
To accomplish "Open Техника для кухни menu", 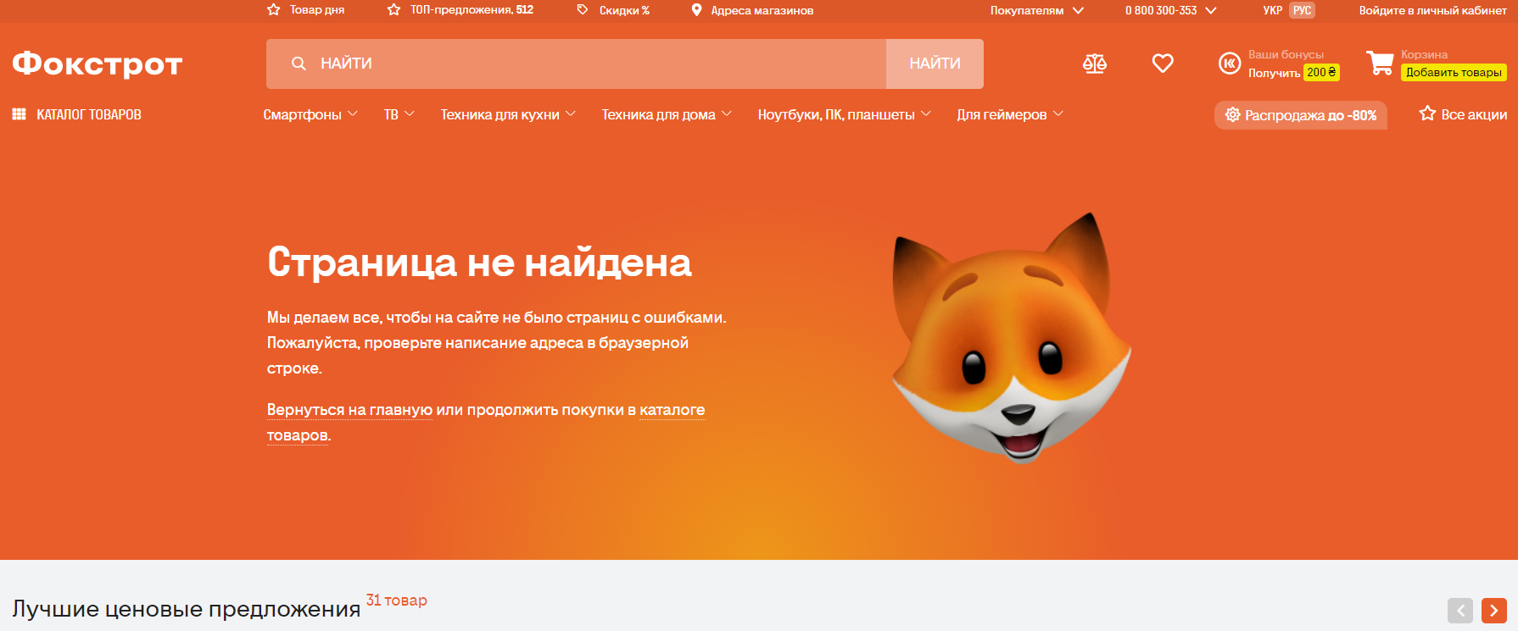I will pyautogui.click(x=507, y=114).
